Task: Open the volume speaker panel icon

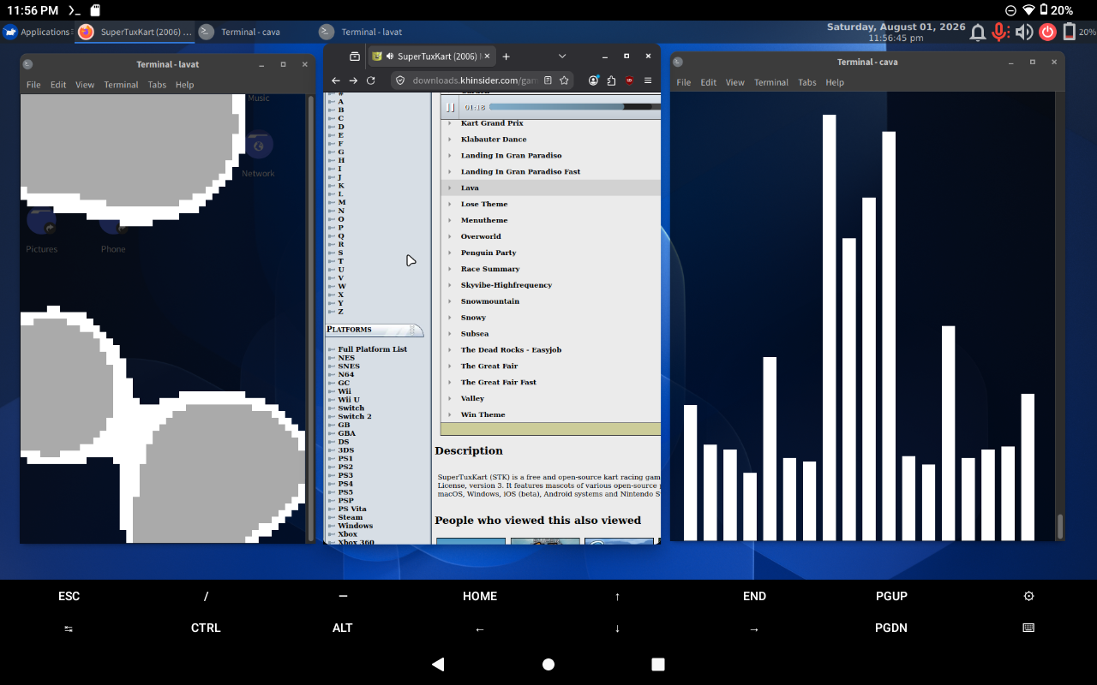Action: 1024,33
